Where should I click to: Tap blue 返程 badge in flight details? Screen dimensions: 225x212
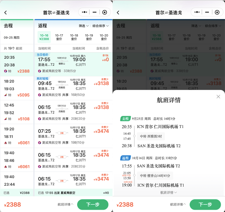pyautogui.click(x=125, y=158)
